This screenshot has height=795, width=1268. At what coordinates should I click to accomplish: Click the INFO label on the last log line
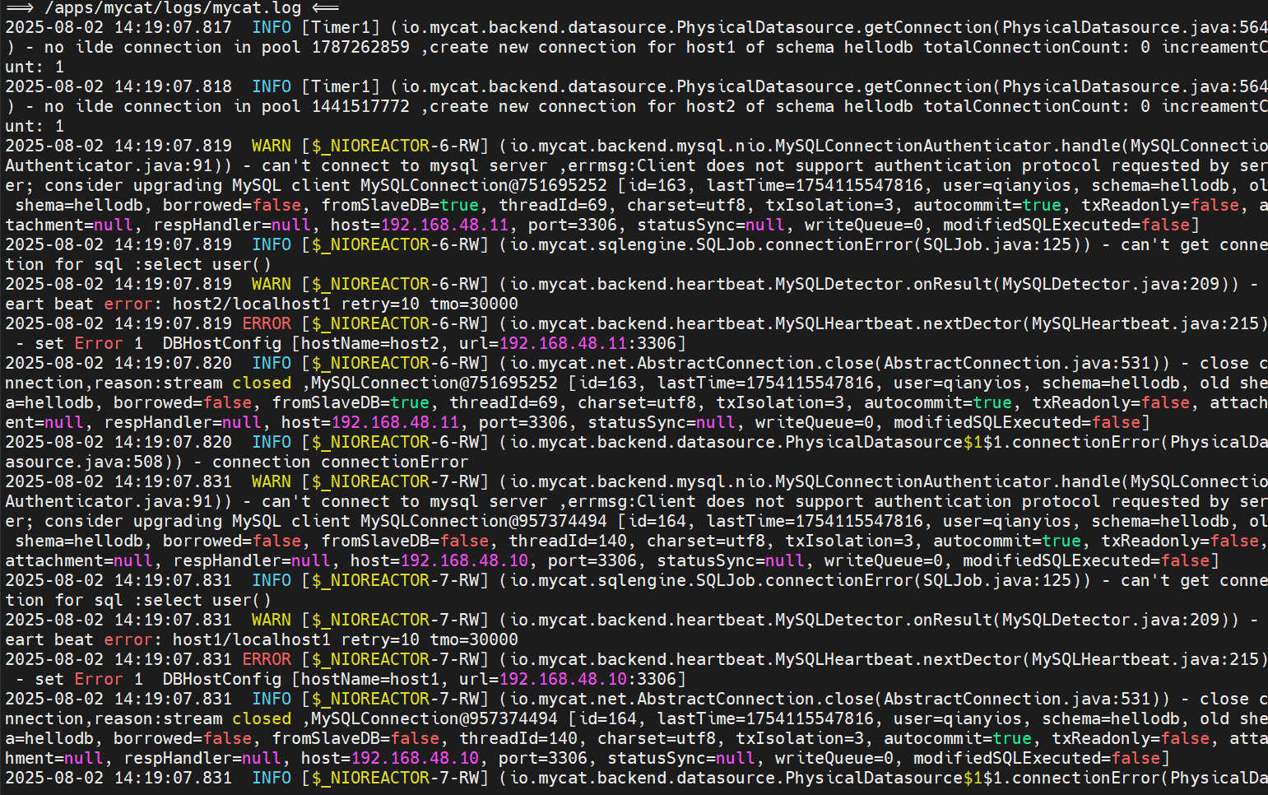[x=272, y=778]
